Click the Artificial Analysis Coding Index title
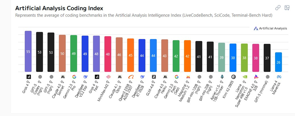Image resolution: width=295 pixels, height=116 pixels. (59, 8)
